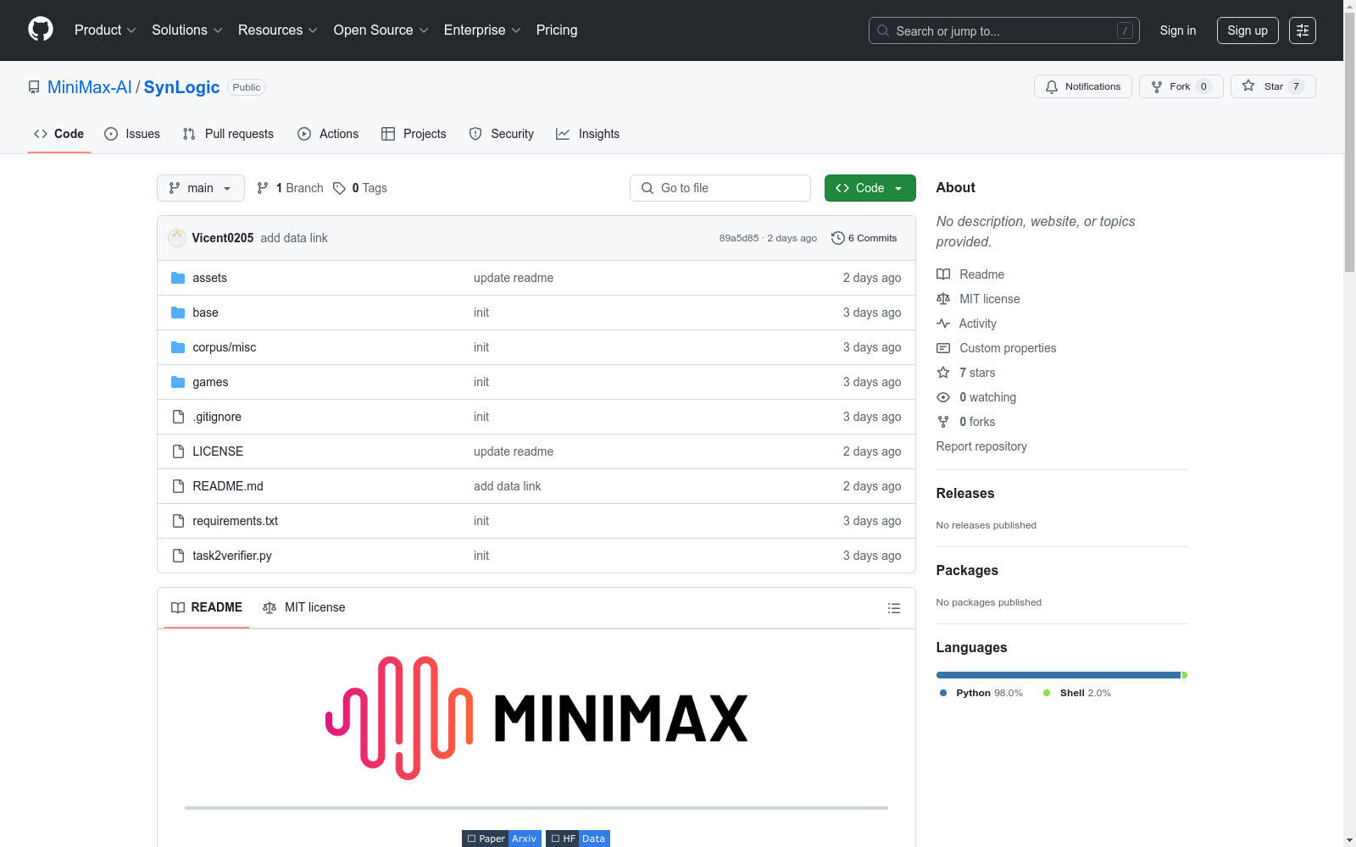
Task: Click the MINIMAX logo image
Action: (x=536, y=718)
